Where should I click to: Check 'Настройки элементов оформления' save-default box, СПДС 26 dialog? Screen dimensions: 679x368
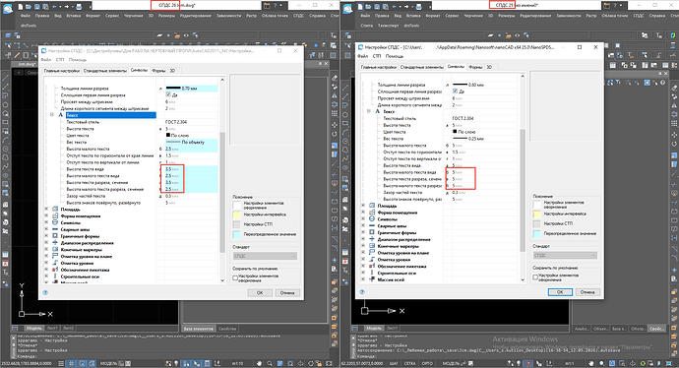(x=235, y=277)
